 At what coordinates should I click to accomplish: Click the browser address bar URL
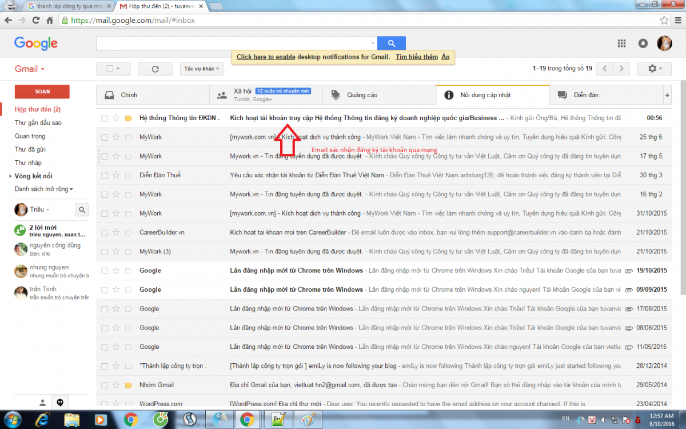[x=133, y=20]
